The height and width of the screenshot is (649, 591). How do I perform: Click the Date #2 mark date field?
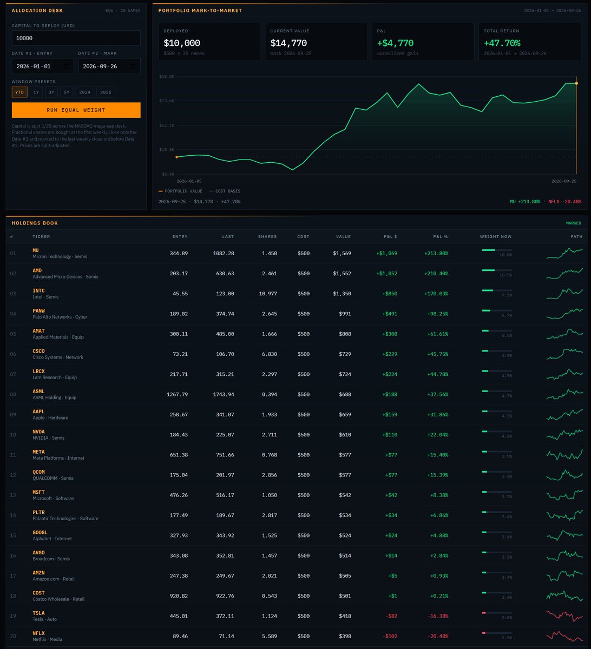pyautogui.click(x=109, y=66)
